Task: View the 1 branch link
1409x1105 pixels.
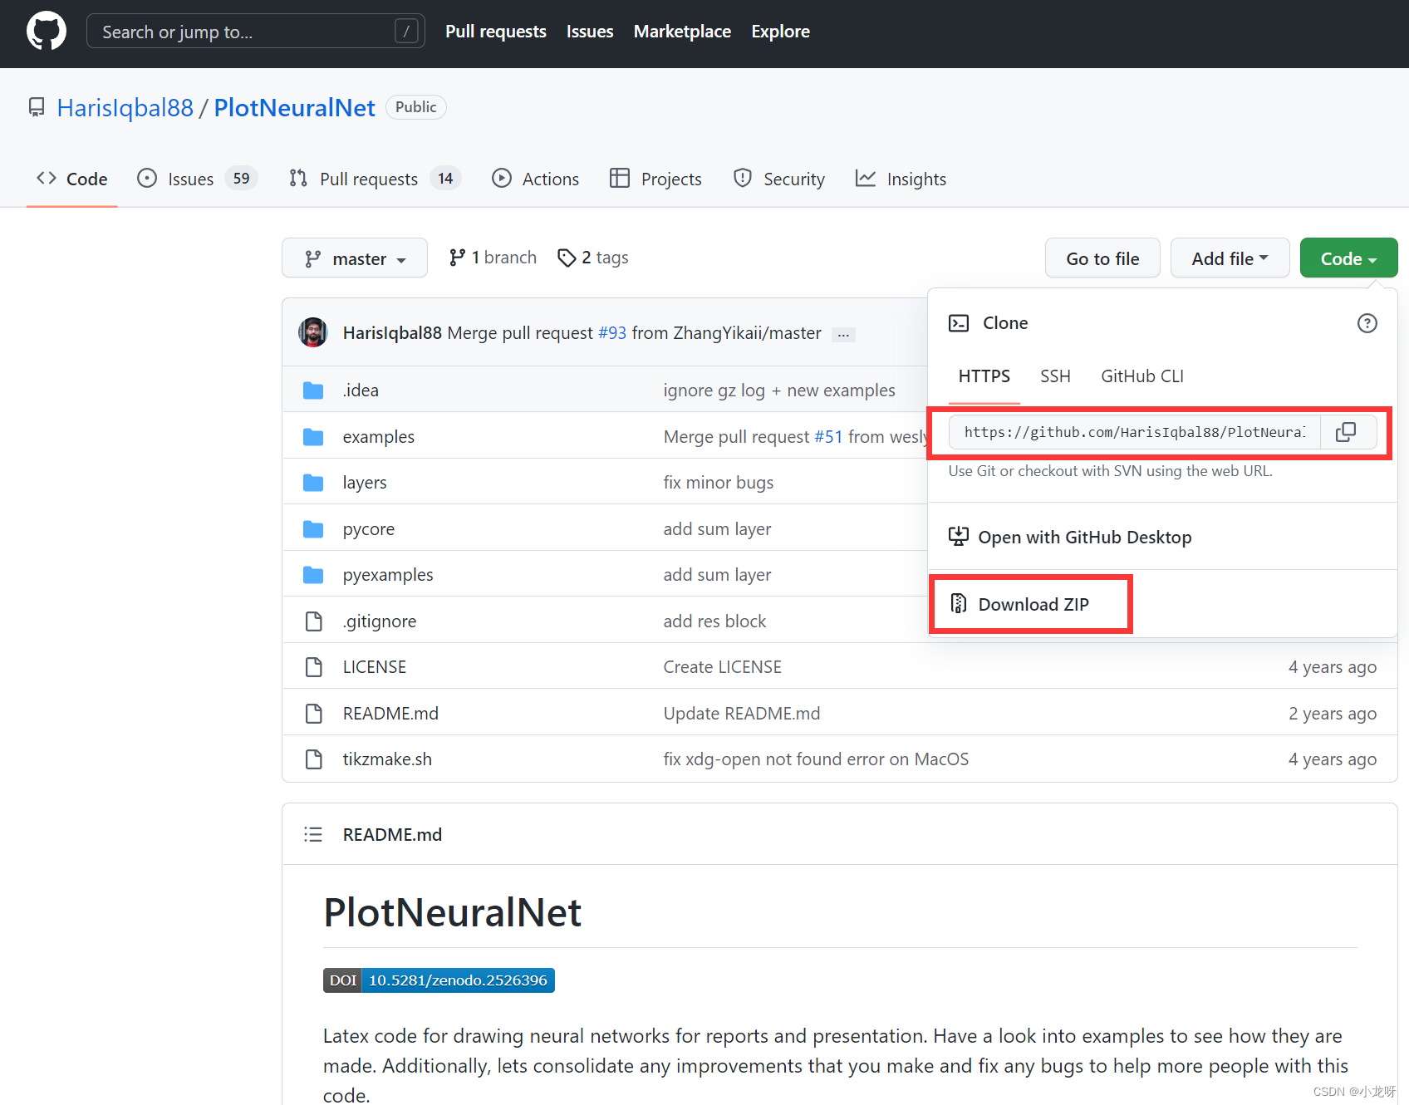Action: (x=493, y=258)
